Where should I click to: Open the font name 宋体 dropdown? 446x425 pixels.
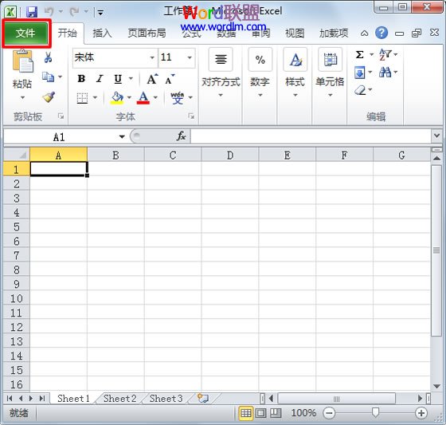(152, 58)
